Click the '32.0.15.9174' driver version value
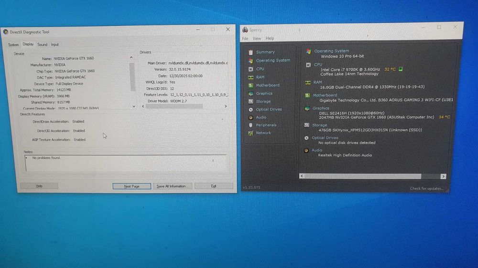The image size is (478, 268). (180, 69)
